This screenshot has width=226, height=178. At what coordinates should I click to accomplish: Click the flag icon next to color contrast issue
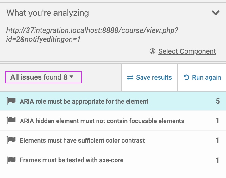[11, 140]
